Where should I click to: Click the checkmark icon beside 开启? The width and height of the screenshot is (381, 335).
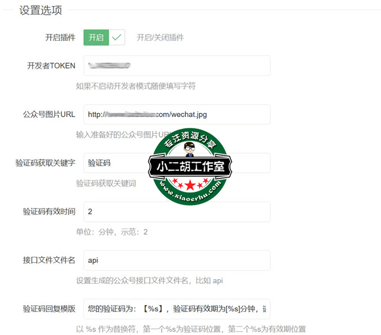click(116, 38)
